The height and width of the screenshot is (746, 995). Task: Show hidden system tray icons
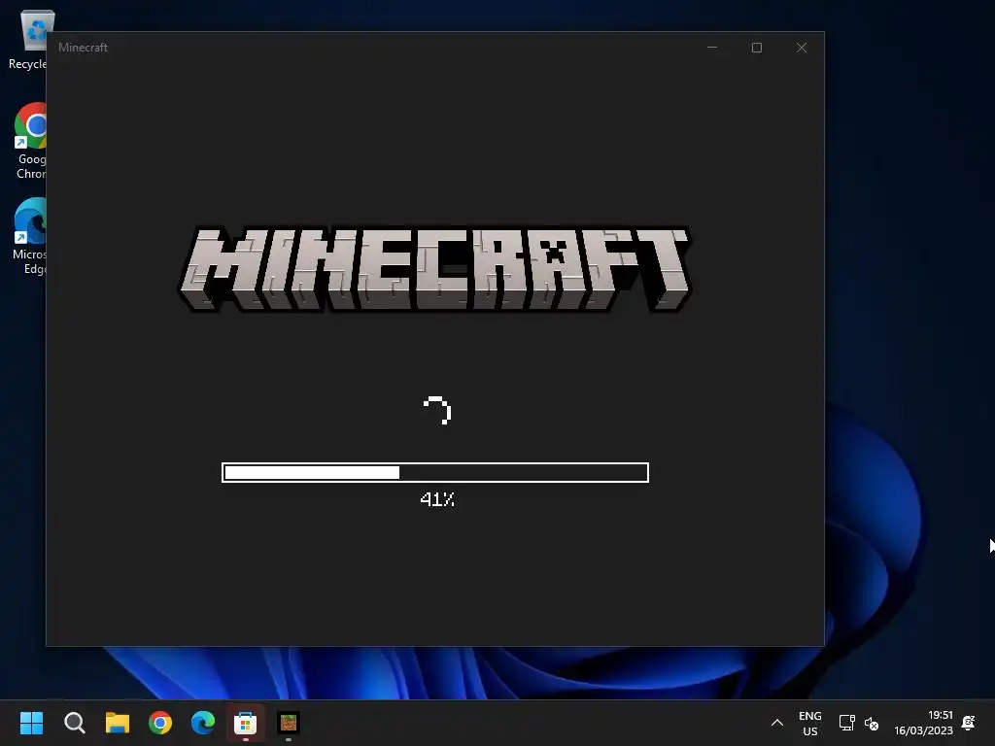[x=776, y=723]
